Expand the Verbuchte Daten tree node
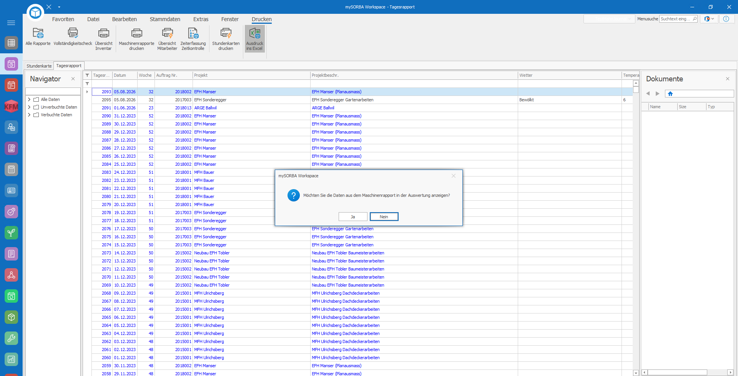Image resolution: width=738 pixels, height=376 pixels. click(x=29, y=115)
